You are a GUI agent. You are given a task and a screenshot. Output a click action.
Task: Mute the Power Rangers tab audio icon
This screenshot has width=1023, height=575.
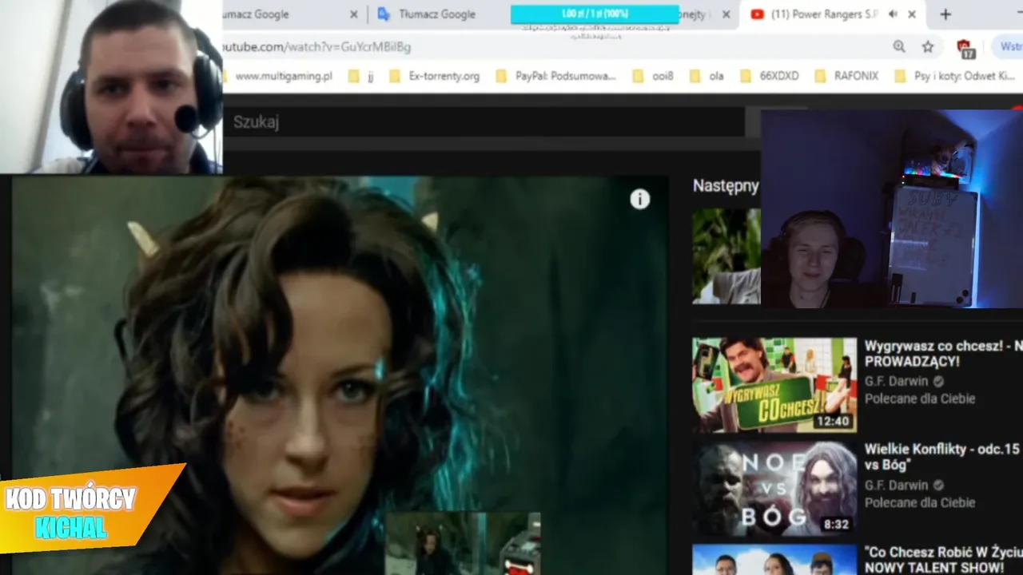tap(893, 14)
